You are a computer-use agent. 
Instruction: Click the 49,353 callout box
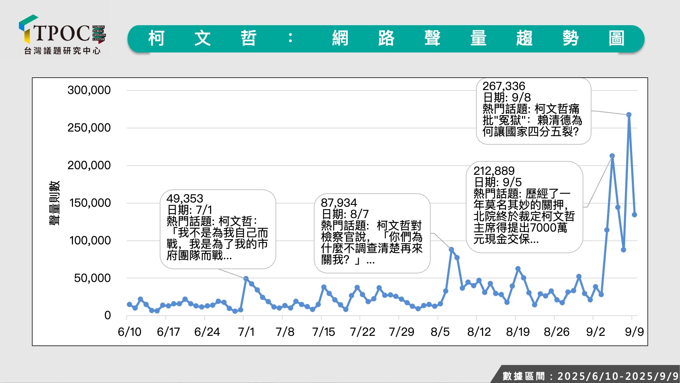[x=218, y=229]
